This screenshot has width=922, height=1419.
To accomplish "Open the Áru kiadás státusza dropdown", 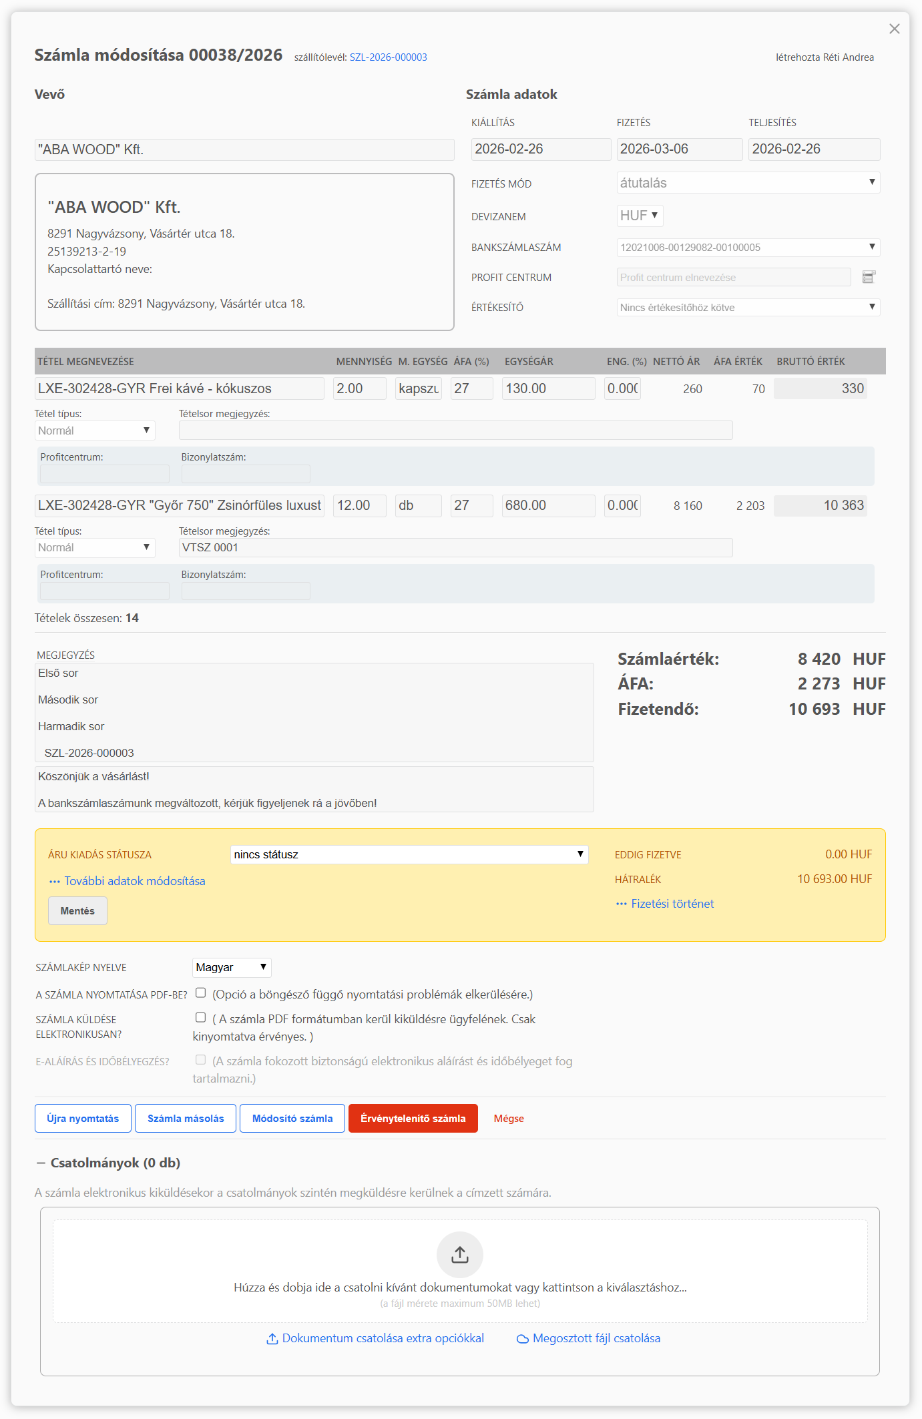I will (x=409, y=854).
